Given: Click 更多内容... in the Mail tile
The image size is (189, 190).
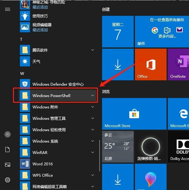Looking at the screenshot, I should pos(167,36).
